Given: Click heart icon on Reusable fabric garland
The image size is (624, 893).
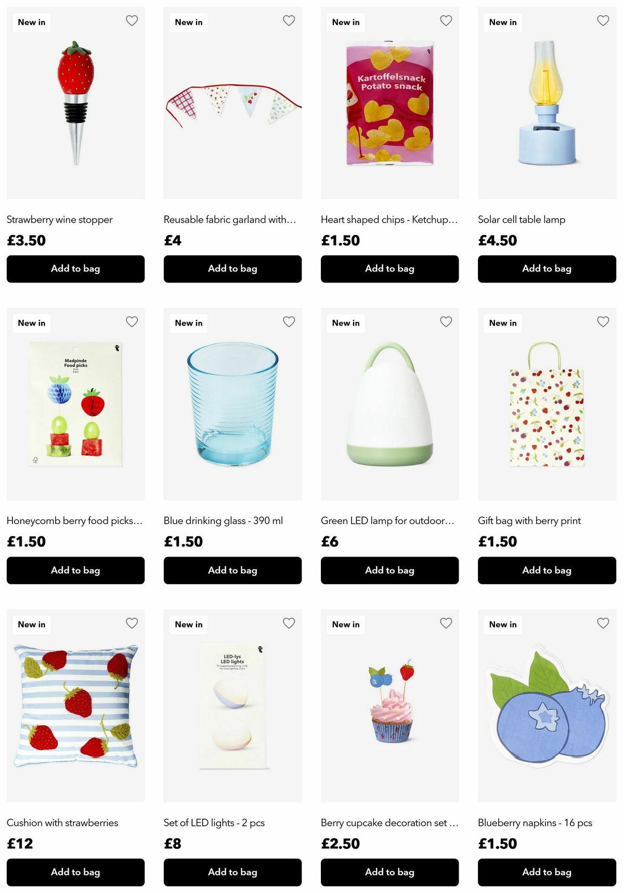Looking at the screenshot, I should 289,21.
